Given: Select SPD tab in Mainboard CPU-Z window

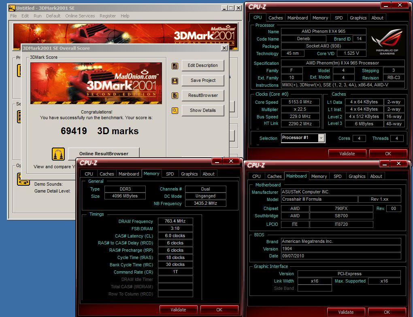Looking at the screenshot, I should click(x=337, y=176).
